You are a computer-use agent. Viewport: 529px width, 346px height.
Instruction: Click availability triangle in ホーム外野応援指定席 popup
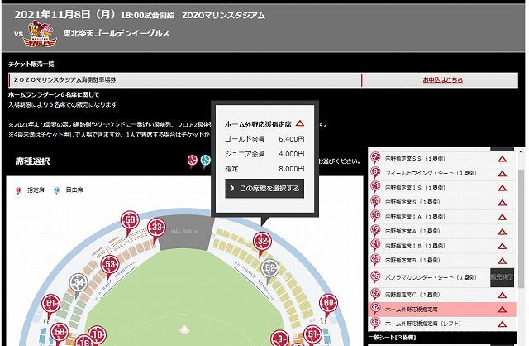coord(300,123)
